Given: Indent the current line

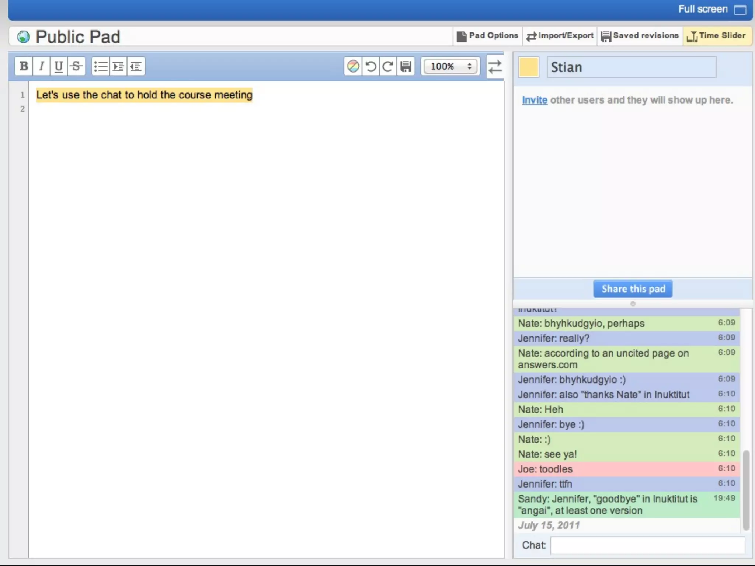Looking at the screenshot, I should tap(118, 66).
